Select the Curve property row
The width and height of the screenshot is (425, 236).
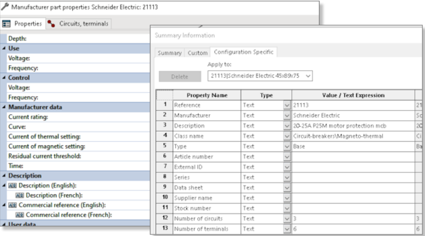[x=78, y=126]
